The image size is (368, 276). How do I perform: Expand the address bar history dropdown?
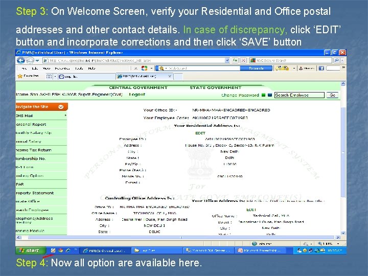click(x=227, y=60)
